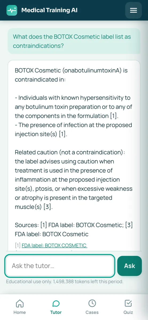
Task: Open the FDA label: BOTOX COSMETIC link
Action: [x=54, y=245]
